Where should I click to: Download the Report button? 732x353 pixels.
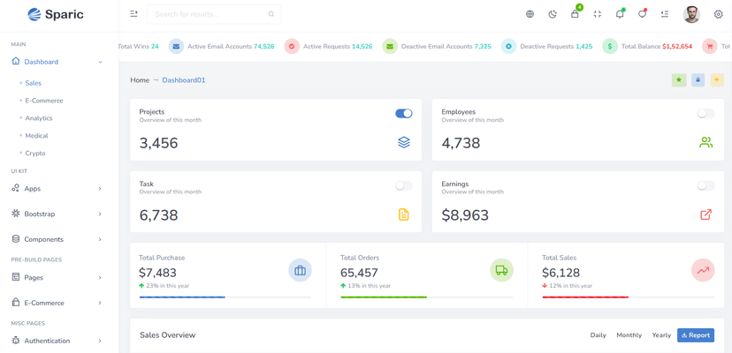tap(696, 335)
